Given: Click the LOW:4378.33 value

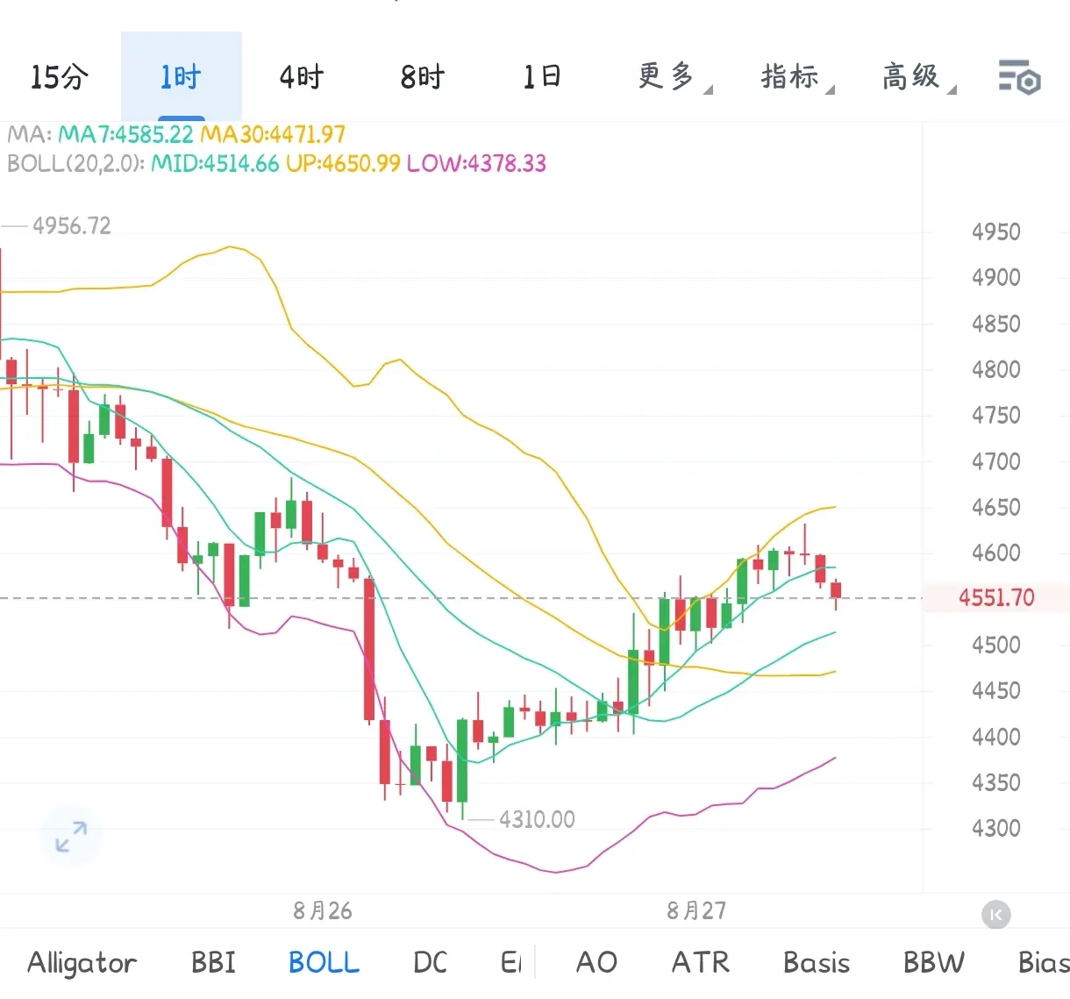Looking at the screenshot, I should pos(476,164).
